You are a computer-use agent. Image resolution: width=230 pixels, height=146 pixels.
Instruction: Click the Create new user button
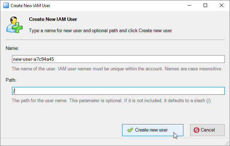pyautogui.click(x=152, y=130)
